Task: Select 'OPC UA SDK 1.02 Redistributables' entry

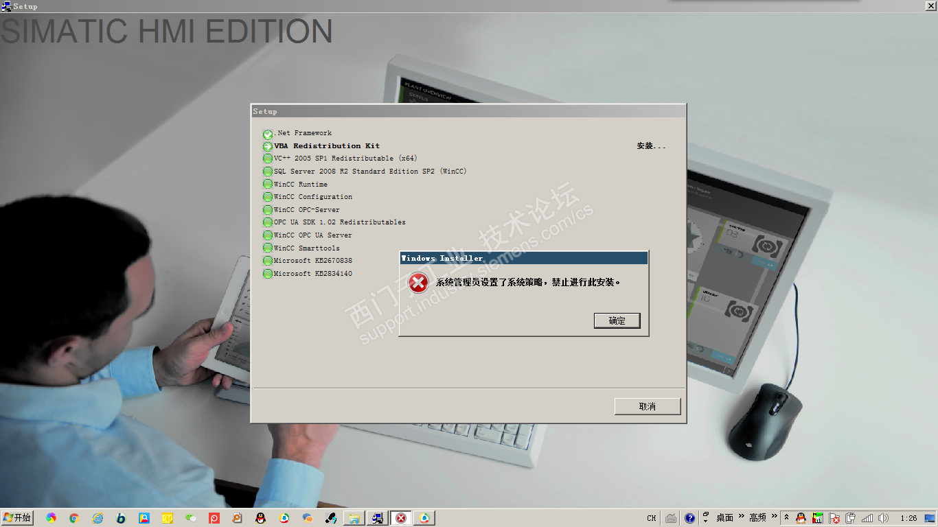Action: [340, 222]
